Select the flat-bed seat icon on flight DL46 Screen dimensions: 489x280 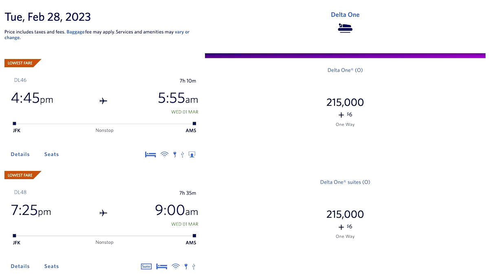[150, 154]
